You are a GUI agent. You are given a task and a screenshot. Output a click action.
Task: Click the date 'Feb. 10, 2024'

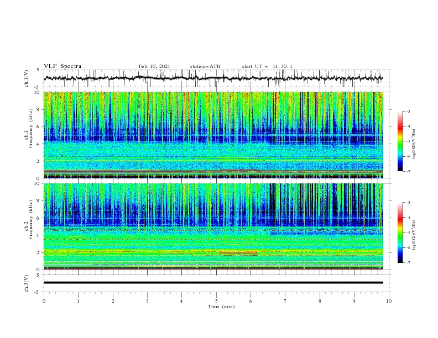click(154, 66)
